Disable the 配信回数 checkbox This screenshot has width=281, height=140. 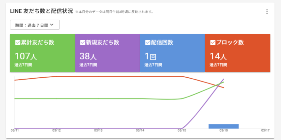click(148, 42)
